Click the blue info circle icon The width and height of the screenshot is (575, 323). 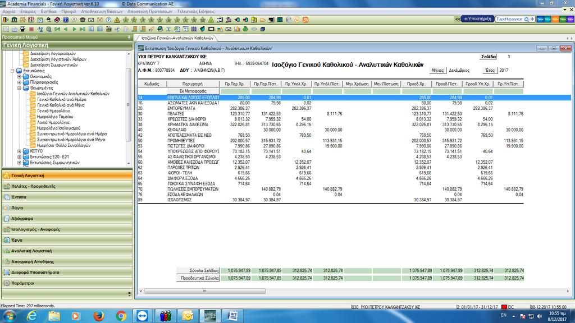click(66, 20)
